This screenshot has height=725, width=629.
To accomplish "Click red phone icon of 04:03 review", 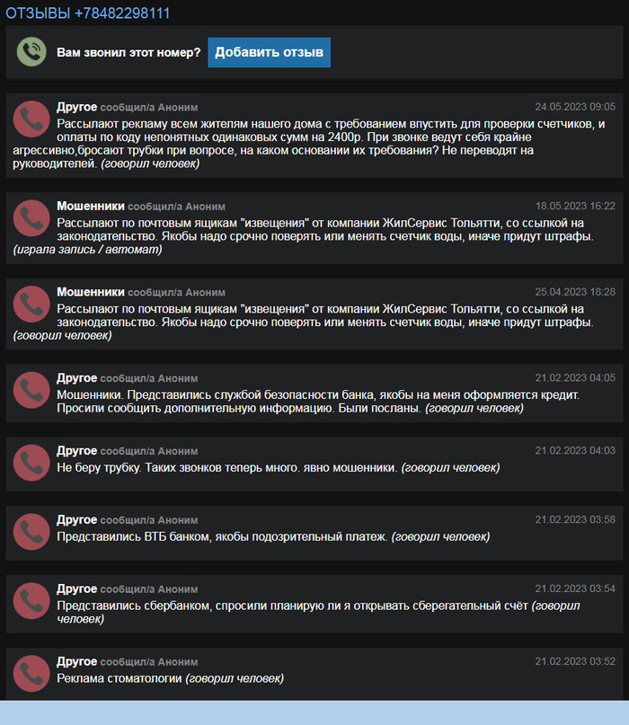I will coord(31,464).
